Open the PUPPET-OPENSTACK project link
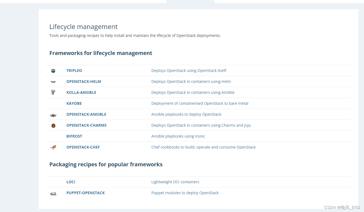364x212 pixels. (x=86, y=193)
